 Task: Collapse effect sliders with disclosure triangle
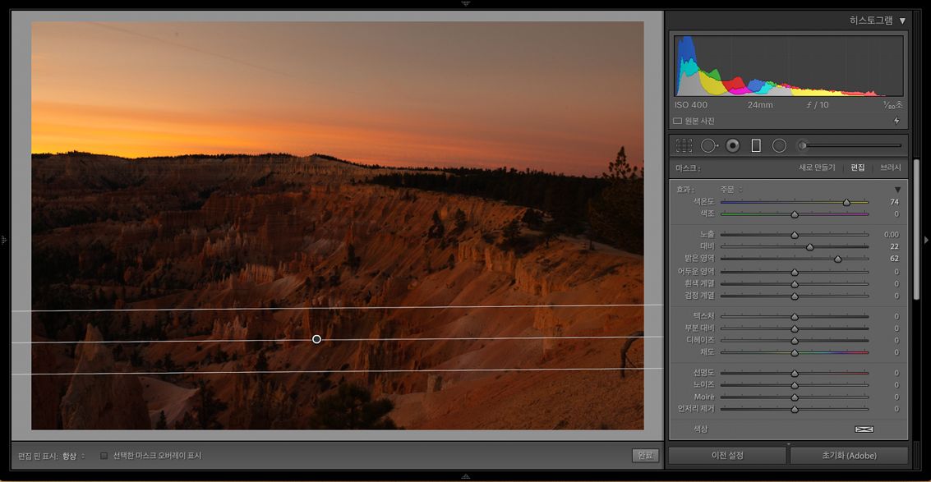[x=898, y=190]
